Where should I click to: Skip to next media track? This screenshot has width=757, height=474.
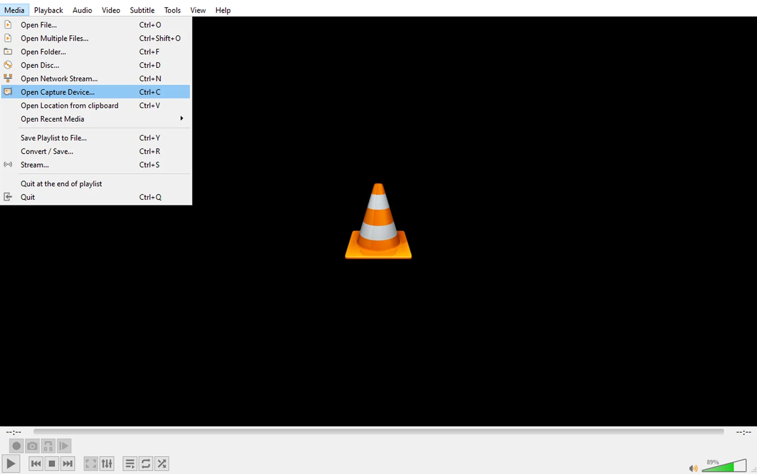pos(68,464)
